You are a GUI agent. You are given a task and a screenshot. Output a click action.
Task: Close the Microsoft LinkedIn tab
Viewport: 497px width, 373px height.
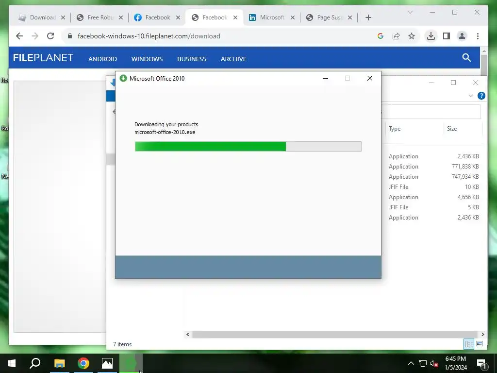[293, 17]
